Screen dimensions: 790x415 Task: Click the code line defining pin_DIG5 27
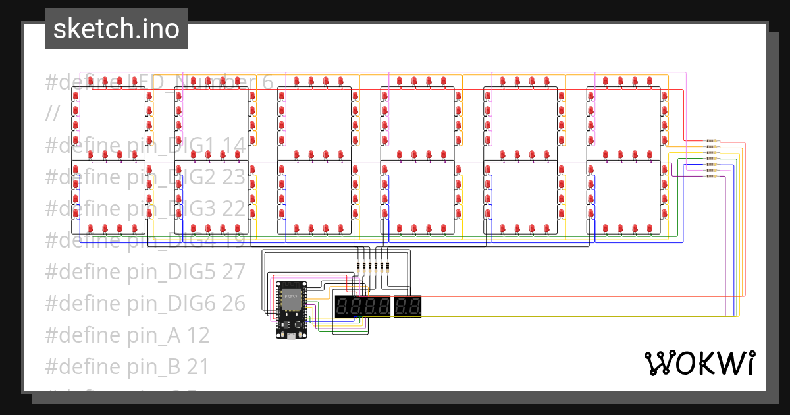145,271
